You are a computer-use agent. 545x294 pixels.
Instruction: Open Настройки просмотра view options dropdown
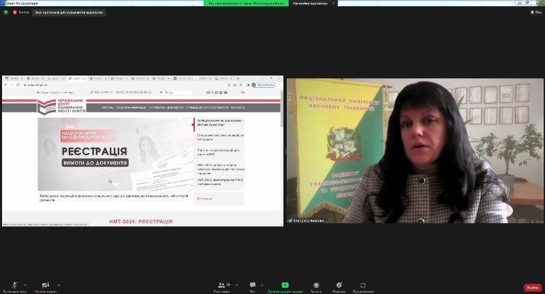pos(313,3)
